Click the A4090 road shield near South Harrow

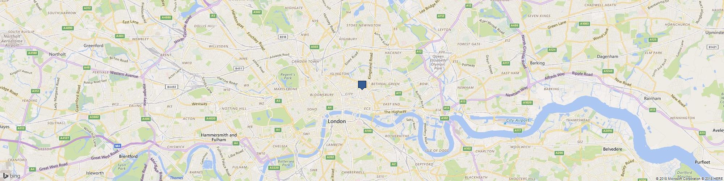68,28
